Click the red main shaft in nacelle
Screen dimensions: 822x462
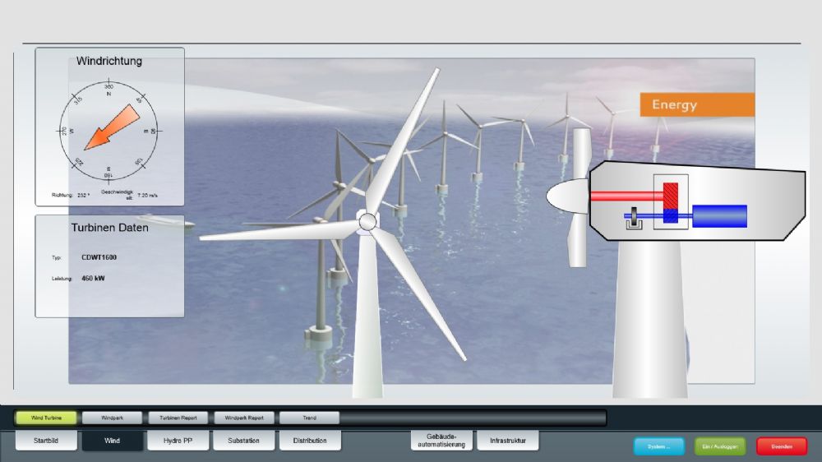627,196
